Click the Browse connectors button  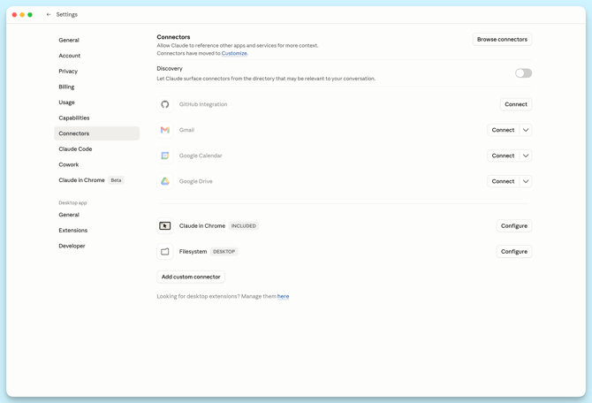coord(502,39)
